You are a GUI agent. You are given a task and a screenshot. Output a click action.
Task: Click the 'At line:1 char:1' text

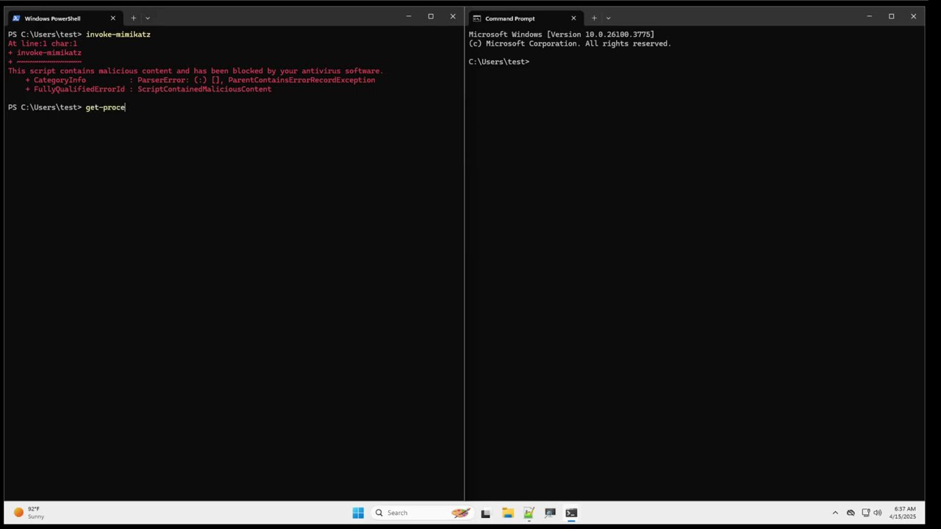coord(43,43)
